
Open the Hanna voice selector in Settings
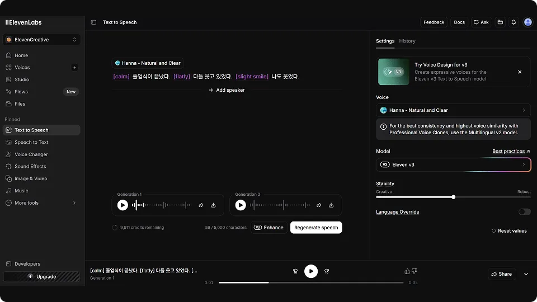point(453,110)
